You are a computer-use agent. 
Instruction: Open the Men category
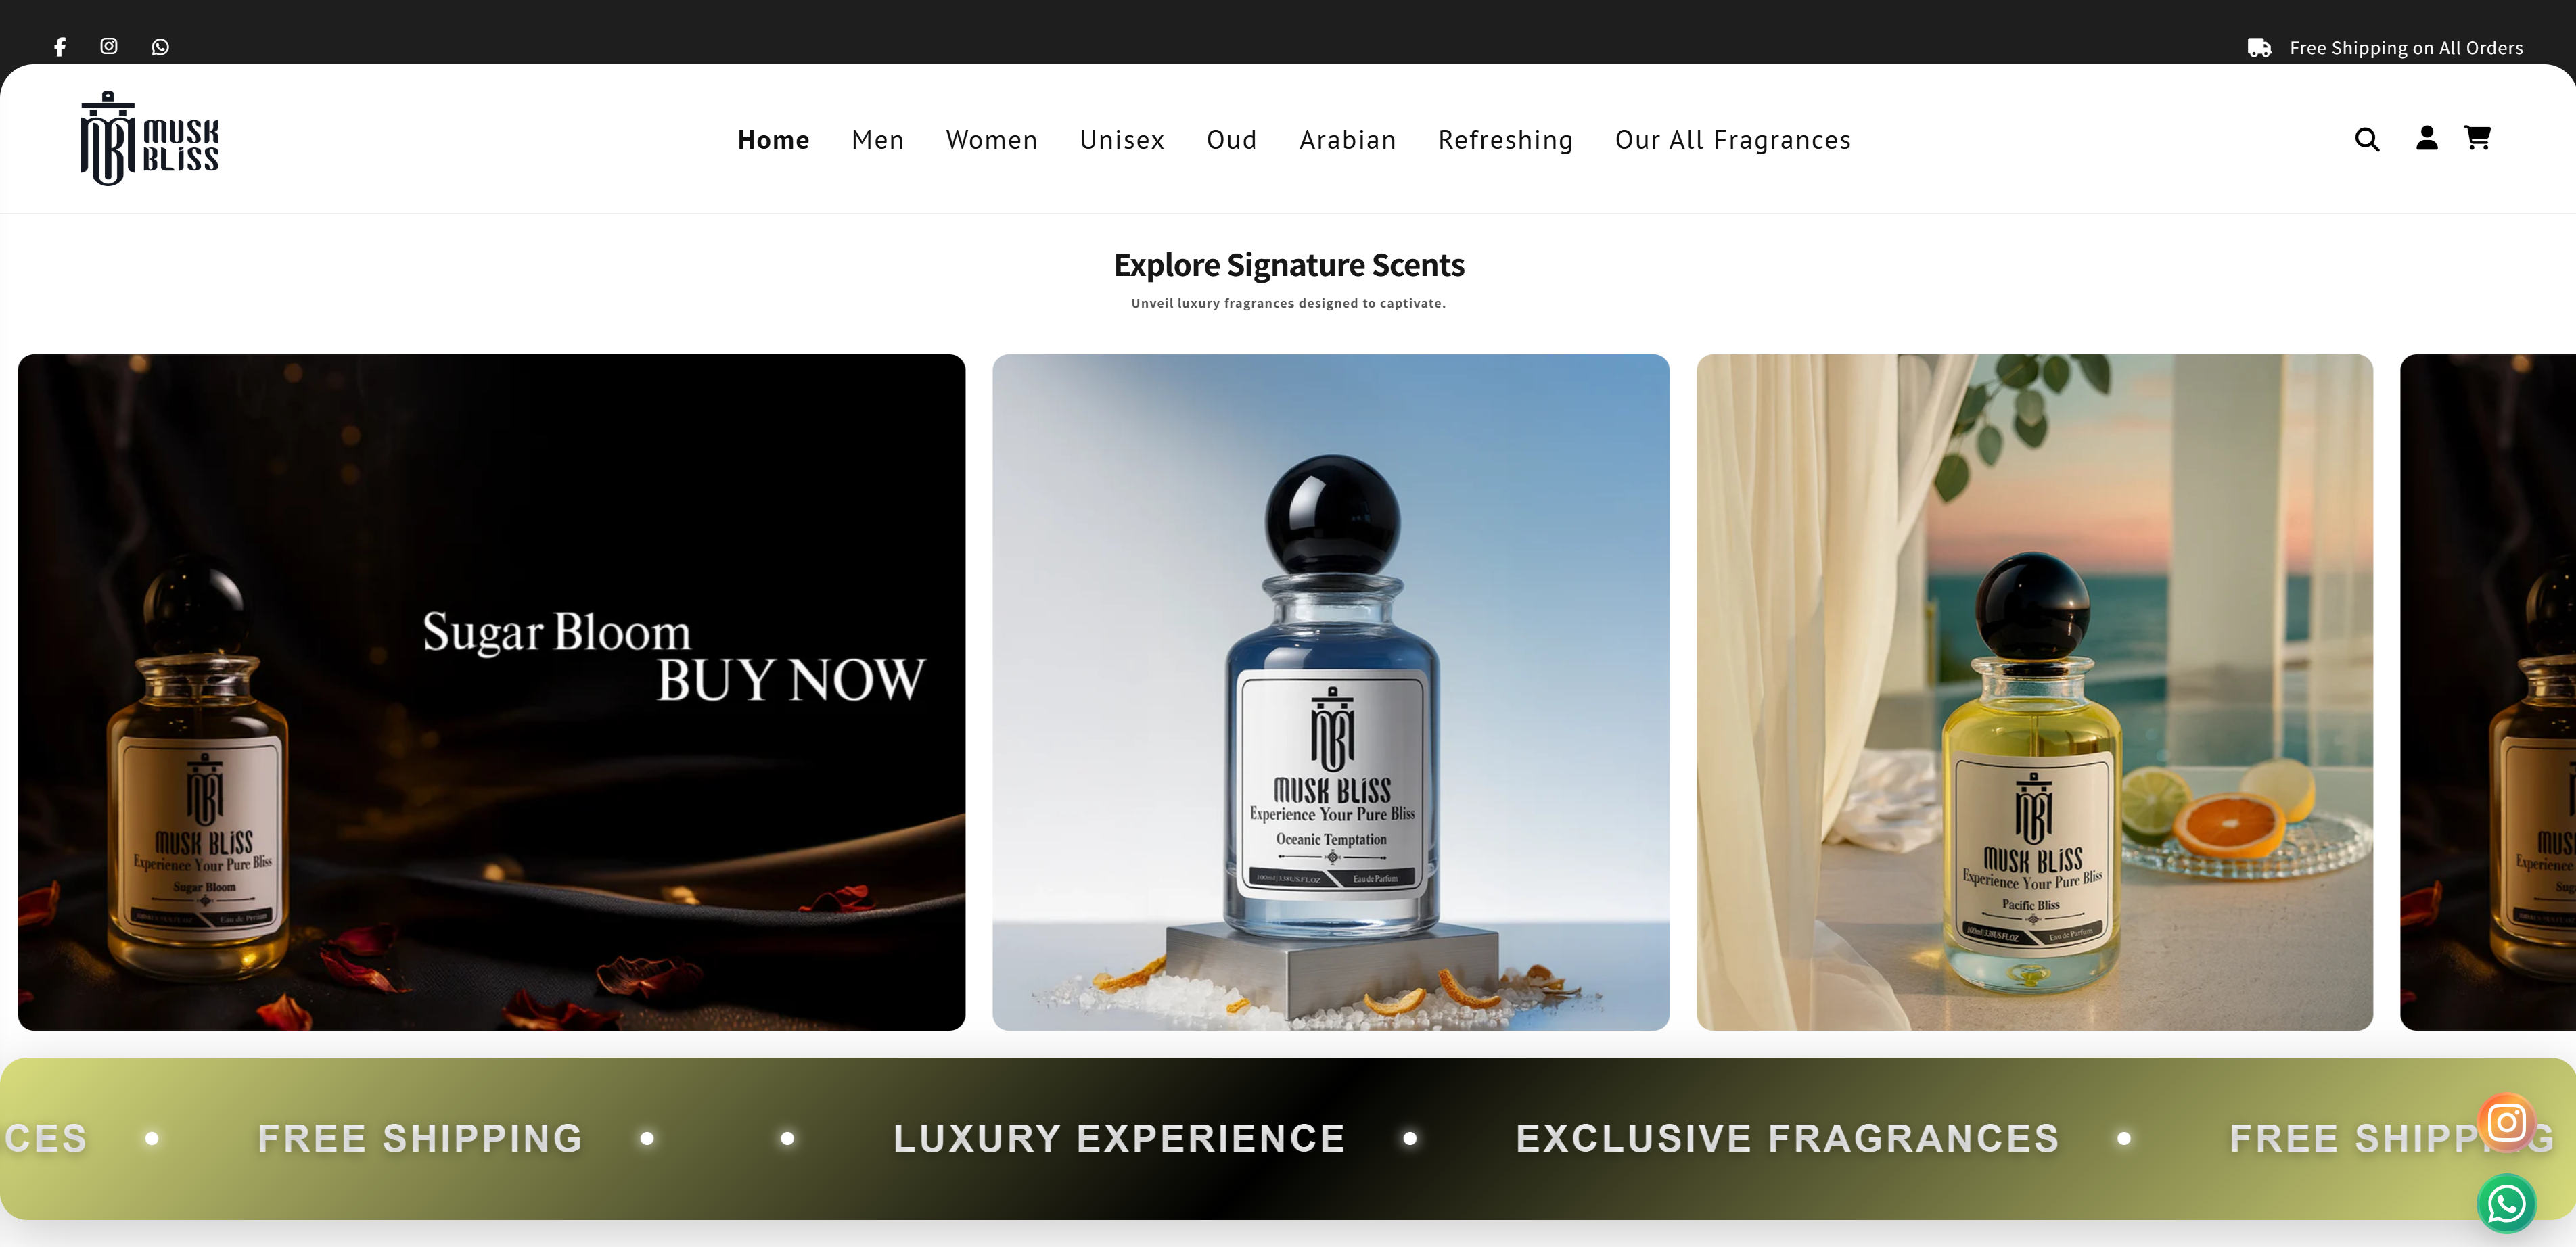pos(877,140)
